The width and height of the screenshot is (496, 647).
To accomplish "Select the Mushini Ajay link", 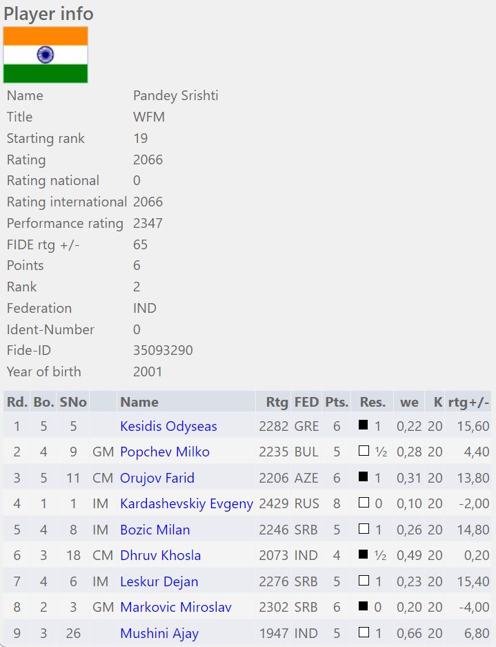I will (x=159, y=634).
